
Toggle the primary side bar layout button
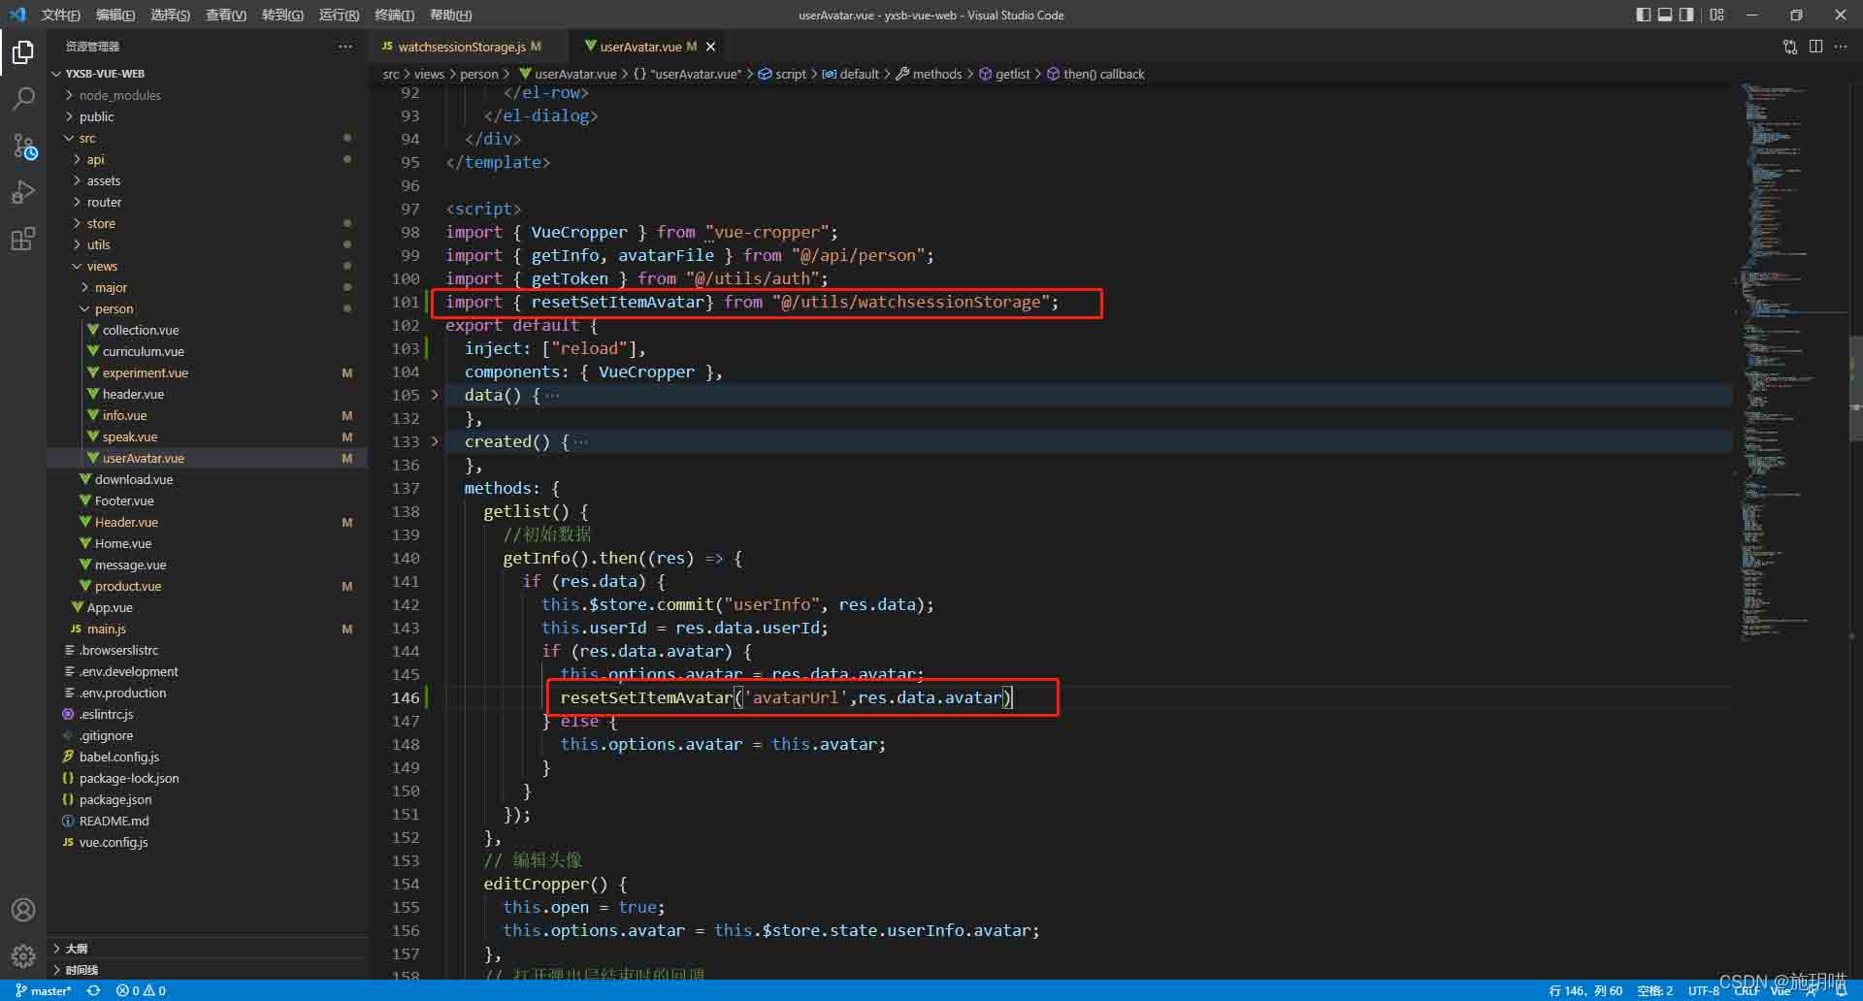click(x=1643, y=15)
